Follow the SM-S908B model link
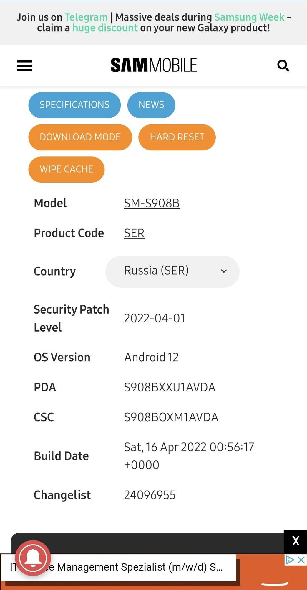 (152, 203)
